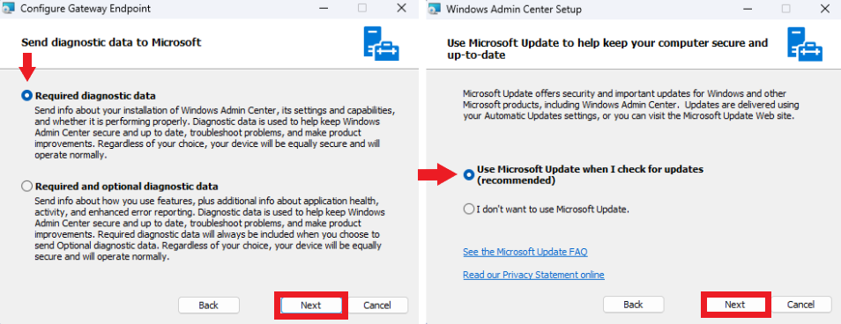Open the Read our Privacy Statement online link
This screenshot has height=324, width=841.
tap(533, 275)
